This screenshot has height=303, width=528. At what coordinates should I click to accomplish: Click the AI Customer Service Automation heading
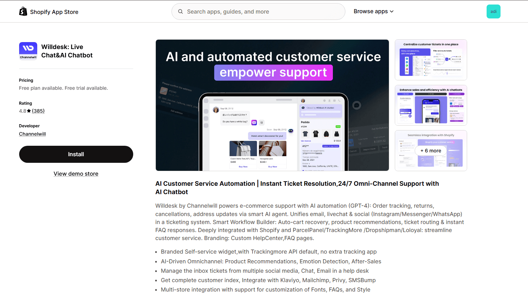click(297, 188)
